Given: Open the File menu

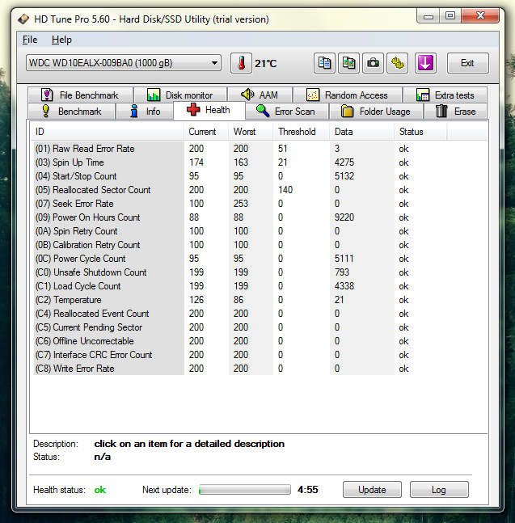Looking at the screenshot, I should (x=30, y=40).
